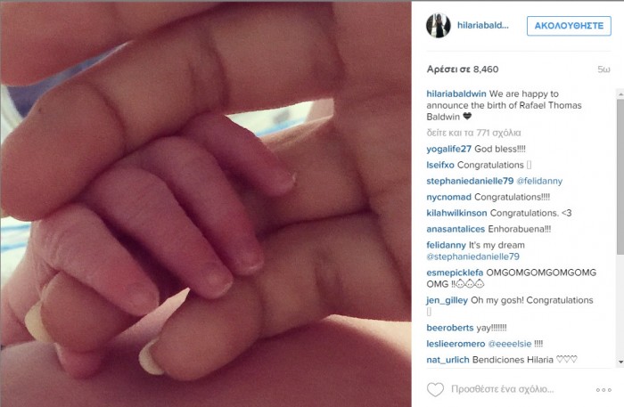Open the baby hand photo
The width and height of the screenshot is (624, 407).
(x=206, y=203)
